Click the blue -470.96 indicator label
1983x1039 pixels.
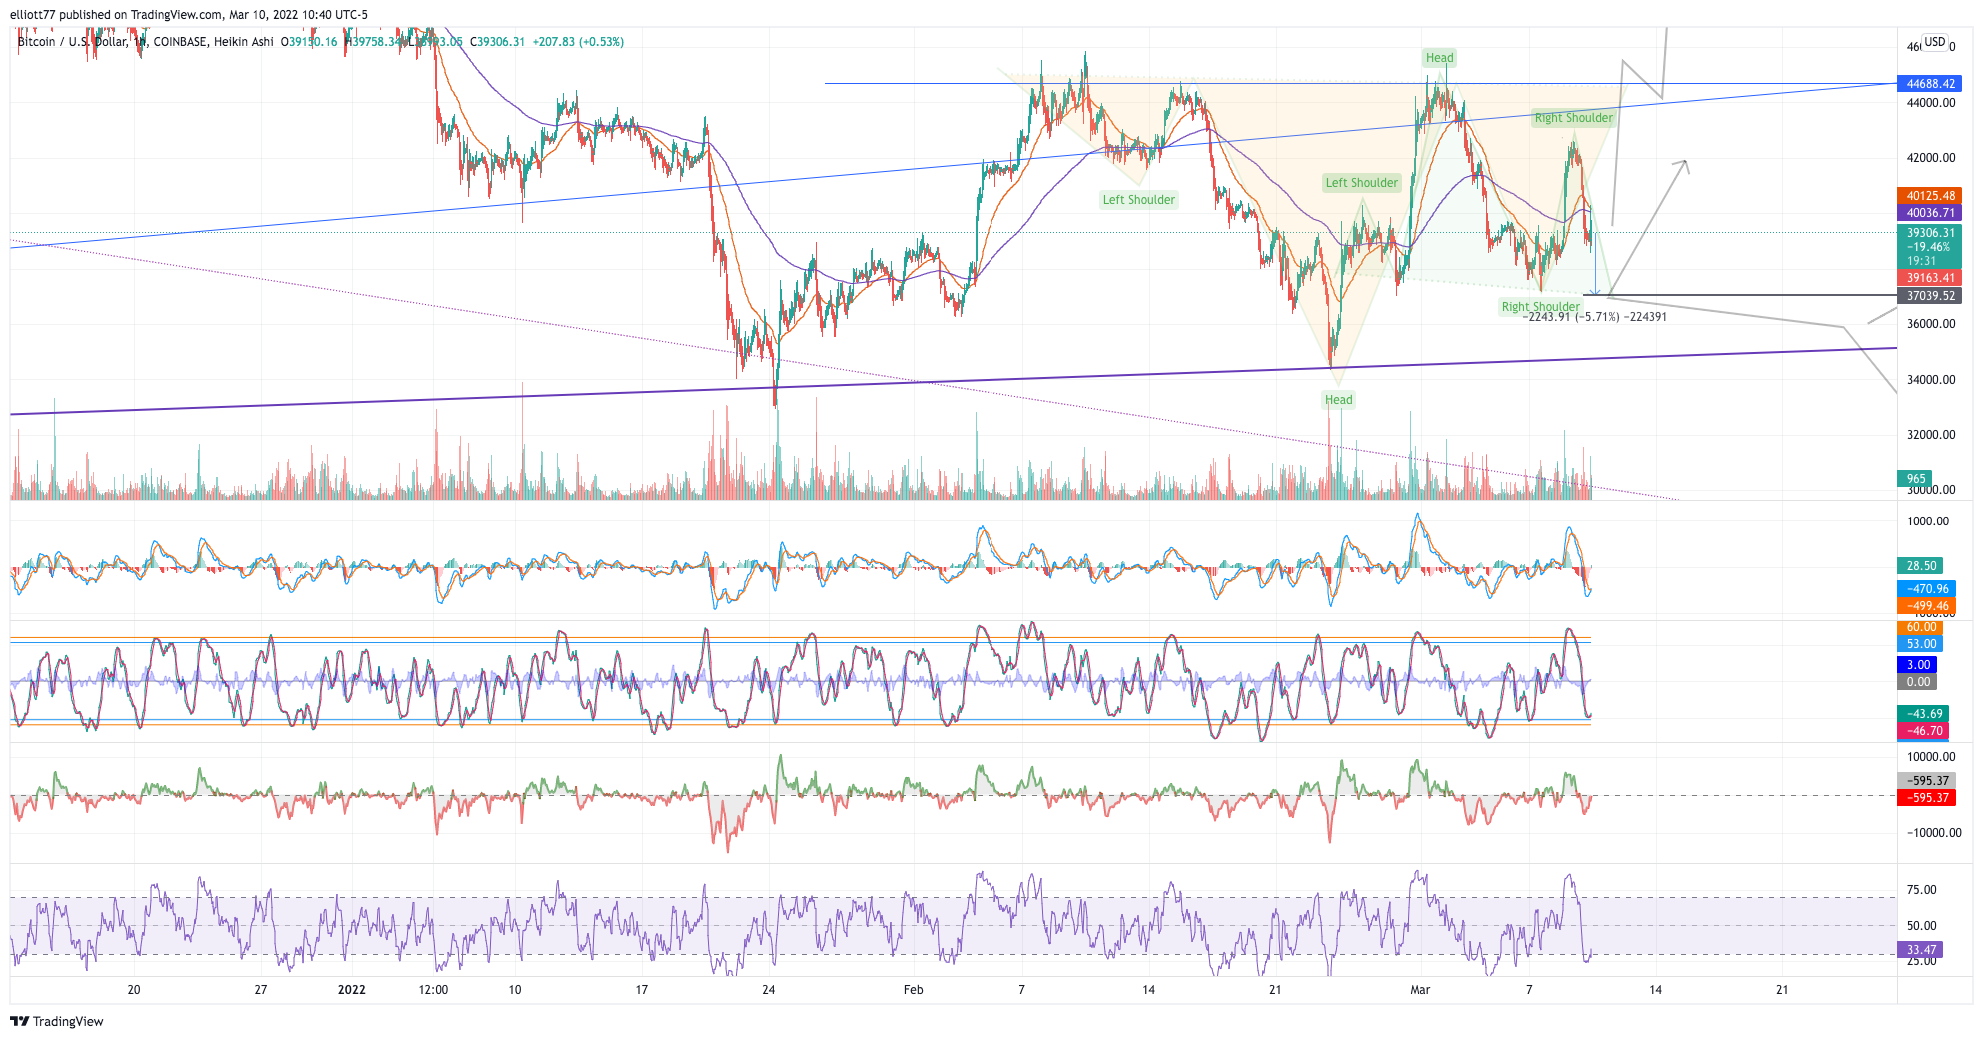click(x=1926, y=589)
